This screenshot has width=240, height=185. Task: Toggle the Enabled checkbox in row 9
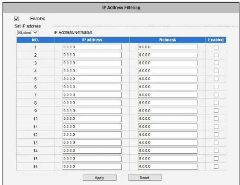(x=216, y=111)
